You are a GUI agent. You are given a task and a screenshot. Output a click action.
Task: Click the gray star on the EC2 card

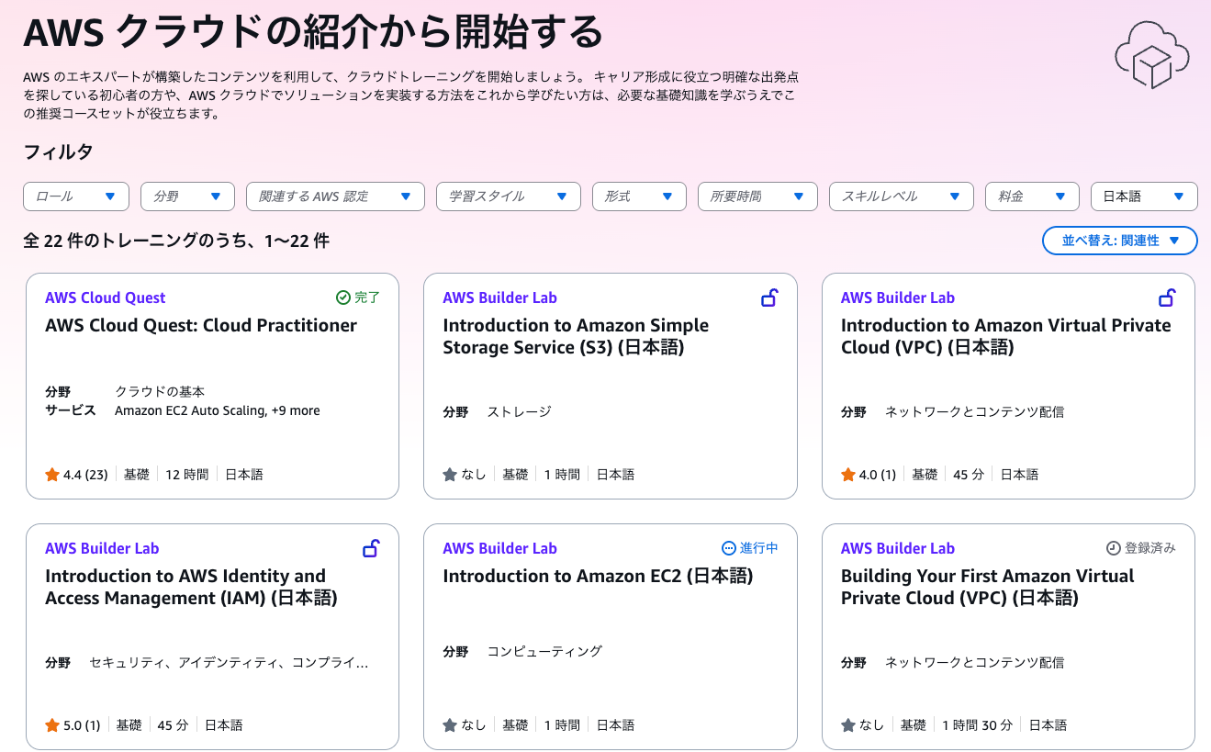pos(450,725)
